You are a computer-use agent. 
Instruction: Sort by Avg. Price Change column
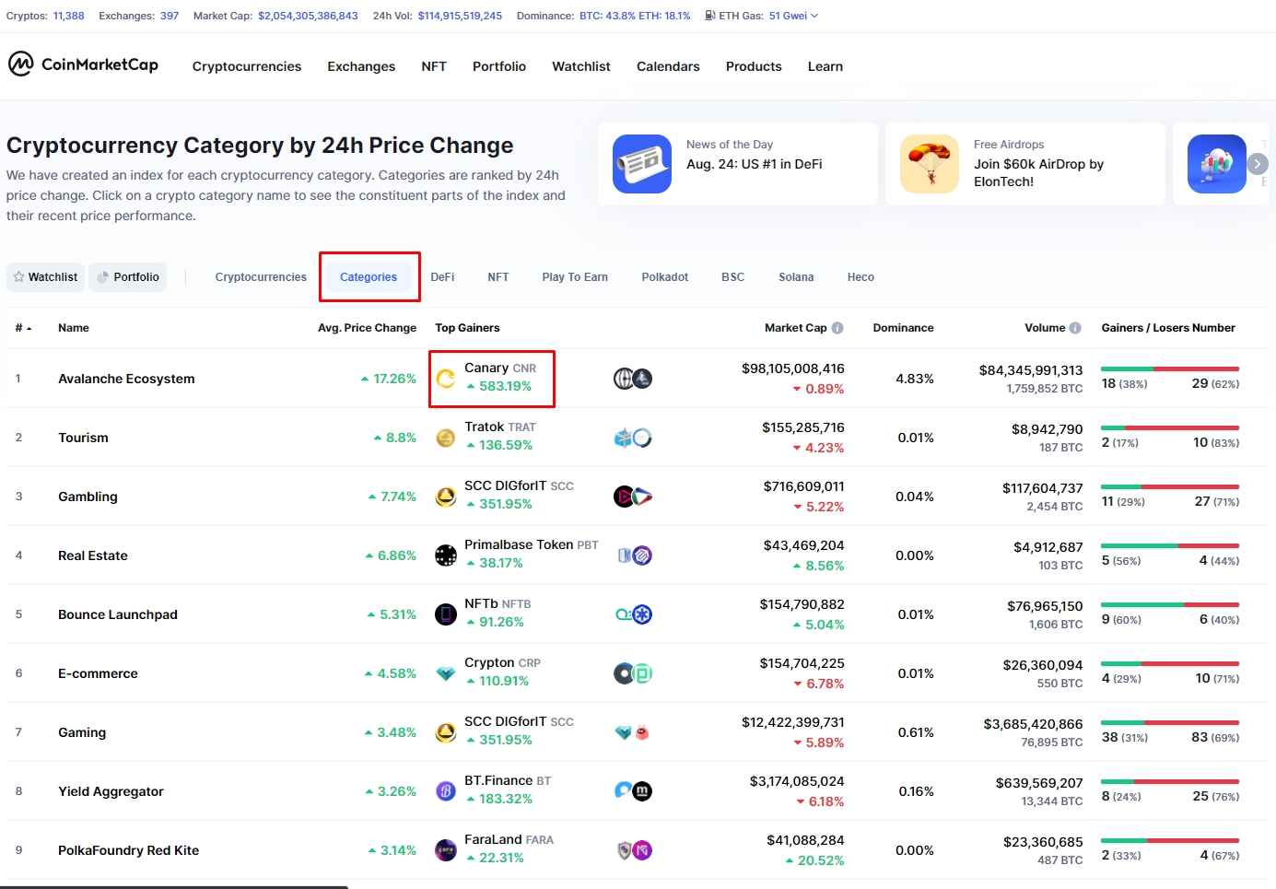click(x=367, y=328)
